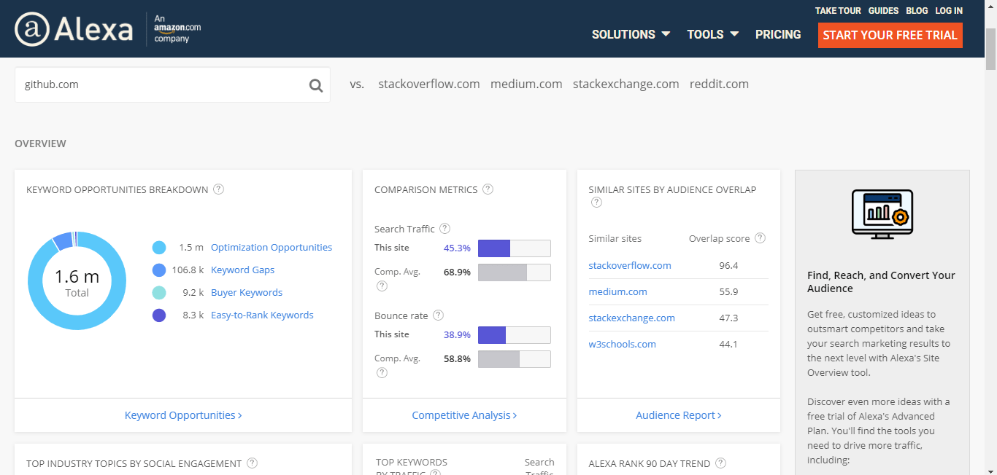Go to the Competitive Analysis link
Image resolution: width=997 pixels, height=475 pixels.
click(x=464, y=415)
